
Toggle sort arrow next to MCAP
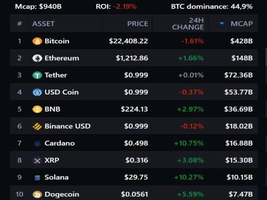pyautogui.click(x=222, y=24)
